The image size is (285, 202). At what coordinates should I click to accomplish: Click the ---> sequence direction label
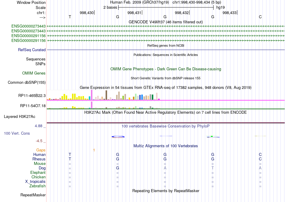tap(42, 17)
